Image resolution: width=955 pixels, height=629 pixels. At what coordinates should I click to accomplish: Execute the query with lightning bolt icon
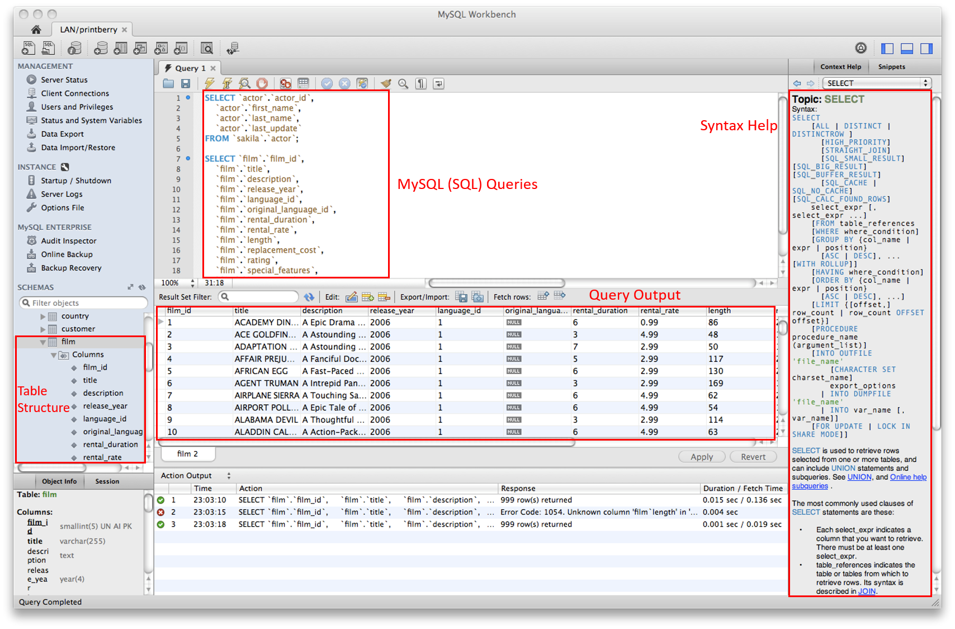pyautogui.click(x=209, y=83)
